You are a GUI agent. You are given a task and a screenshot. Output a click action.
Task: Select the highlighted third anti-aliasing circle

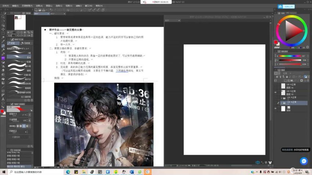(x=24, y=126)
